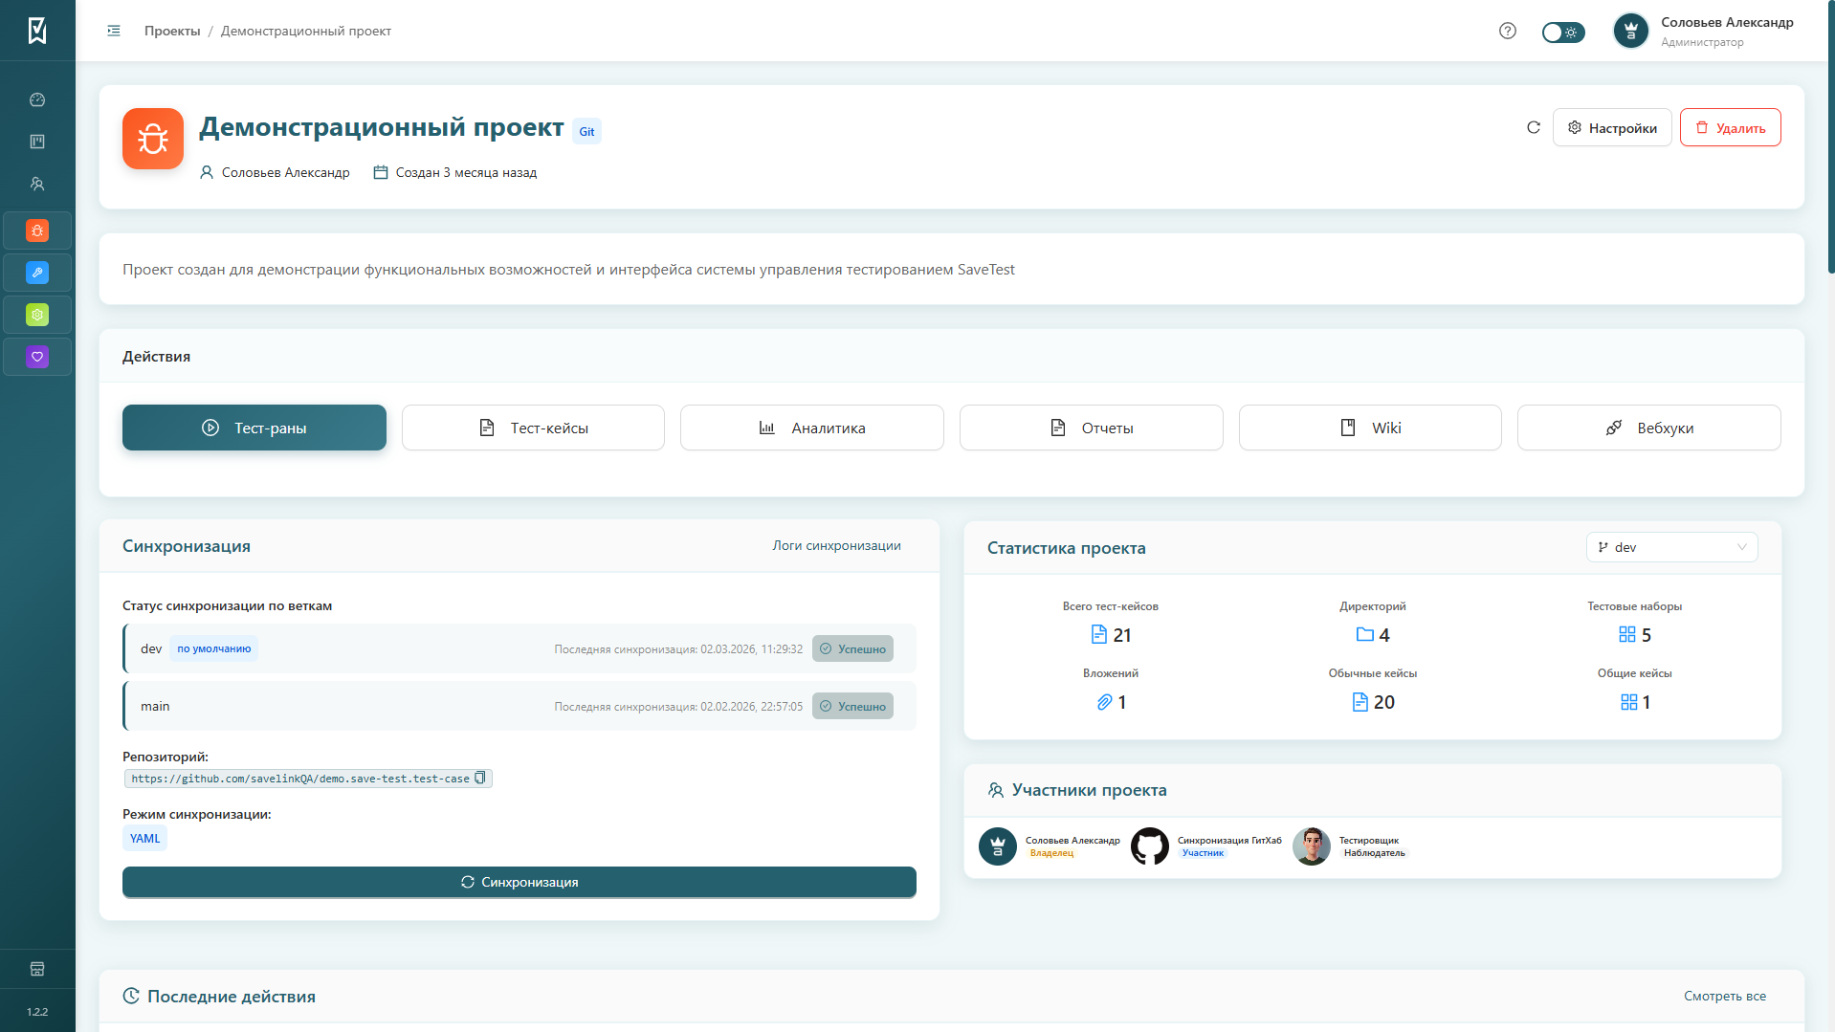The width and height of the screenshot is (1835, 1032).
Task: Toggle the light/dark theme switch
Action: pyautogui.click(x=1563, y=32)
